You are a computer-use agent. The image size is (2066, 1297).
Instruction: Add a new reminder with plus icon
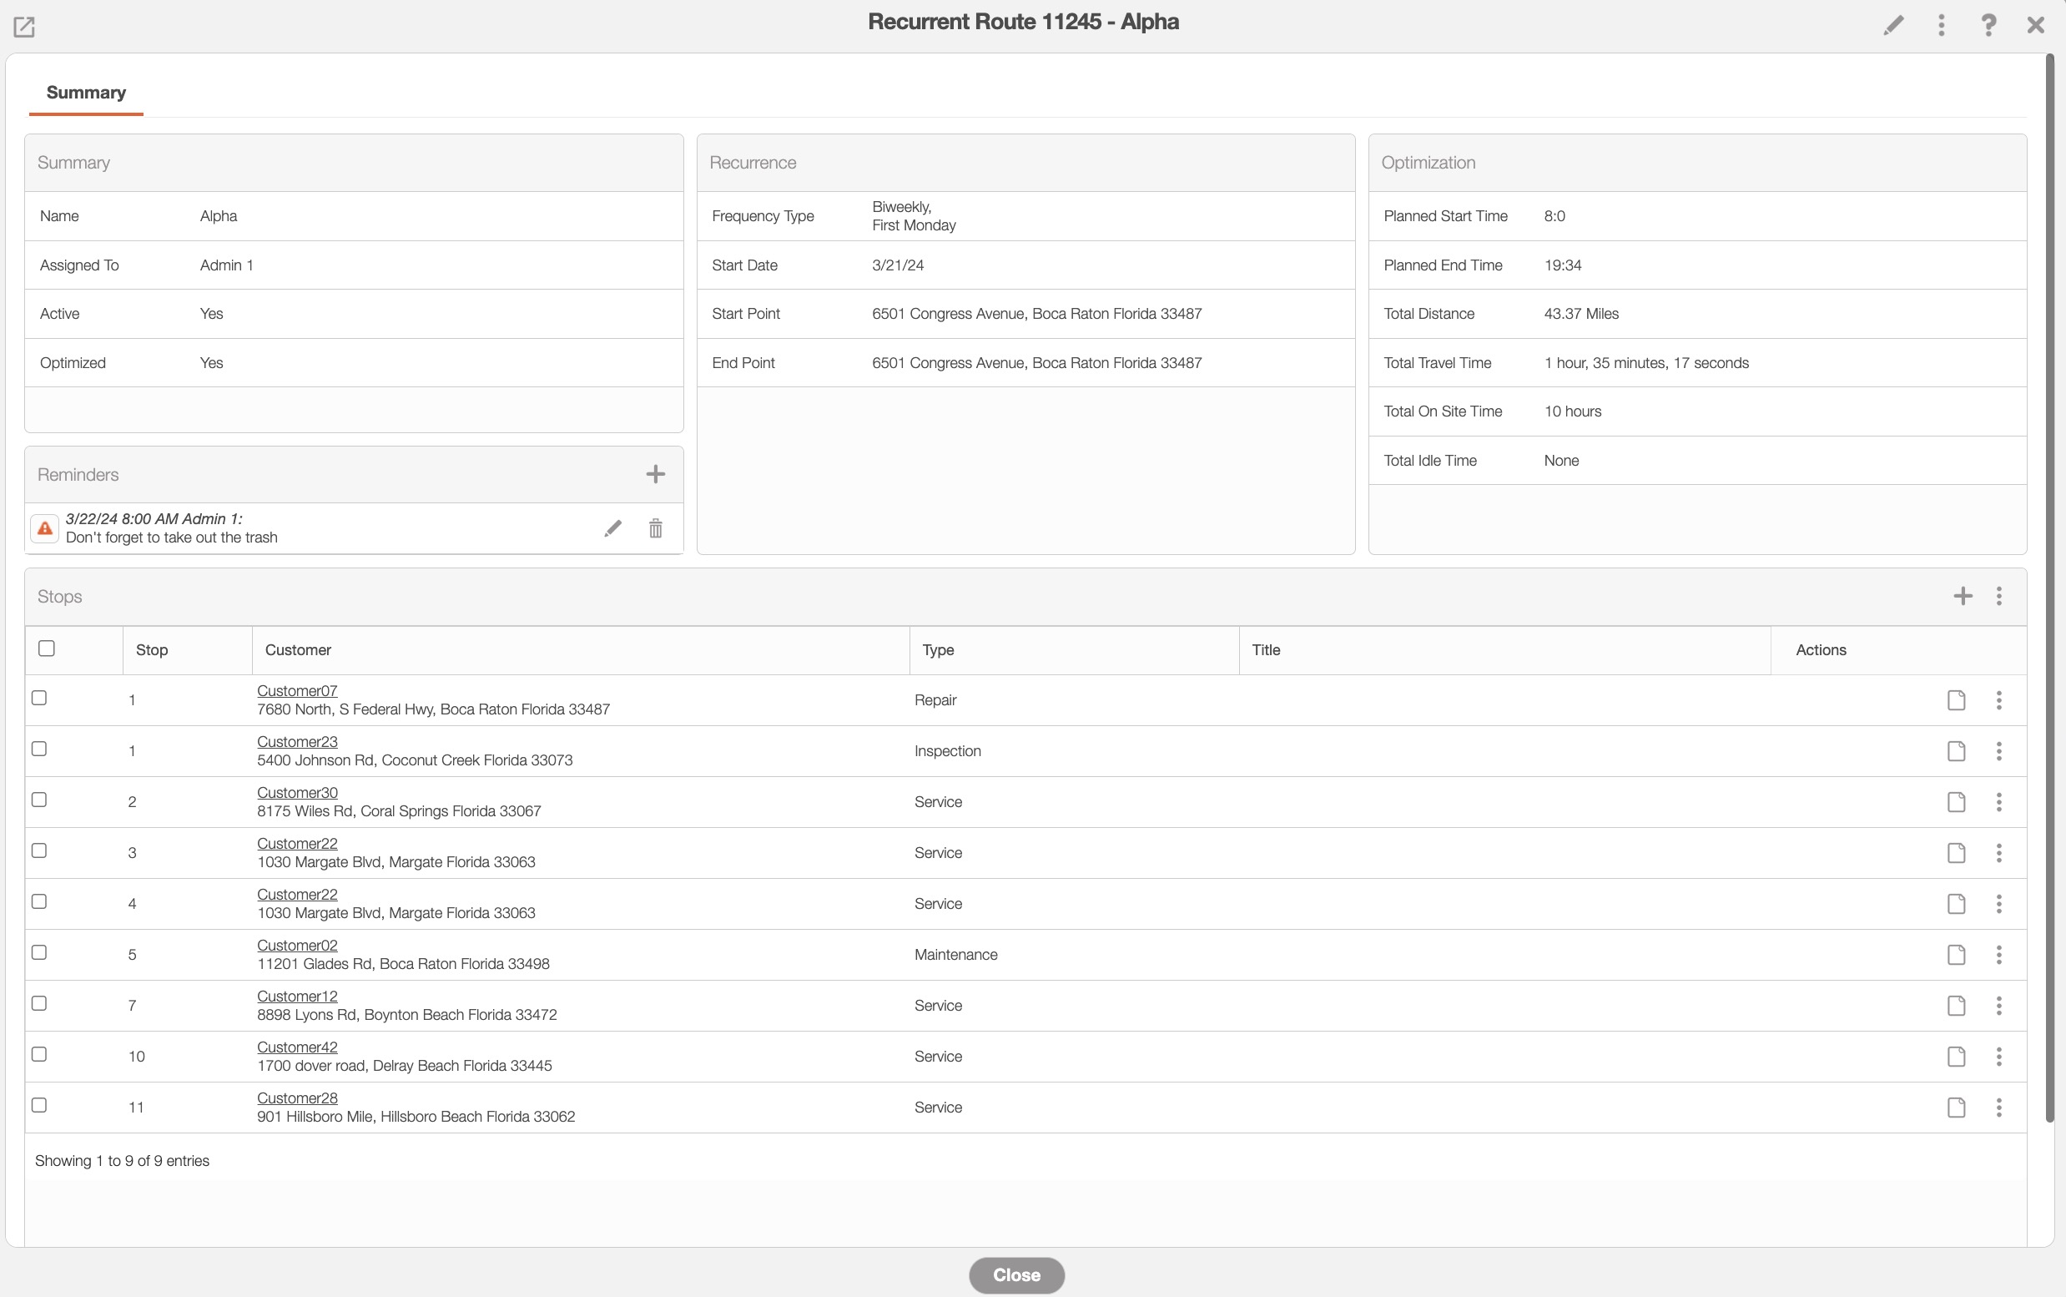coord(655,474)
